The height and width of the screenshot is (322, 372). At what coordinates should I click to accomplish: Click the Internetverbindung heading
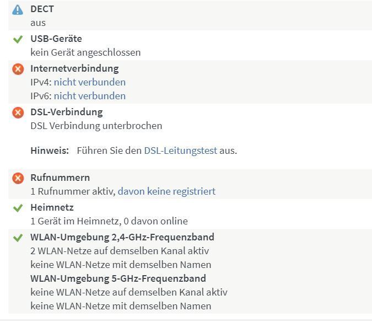(74, 68)
